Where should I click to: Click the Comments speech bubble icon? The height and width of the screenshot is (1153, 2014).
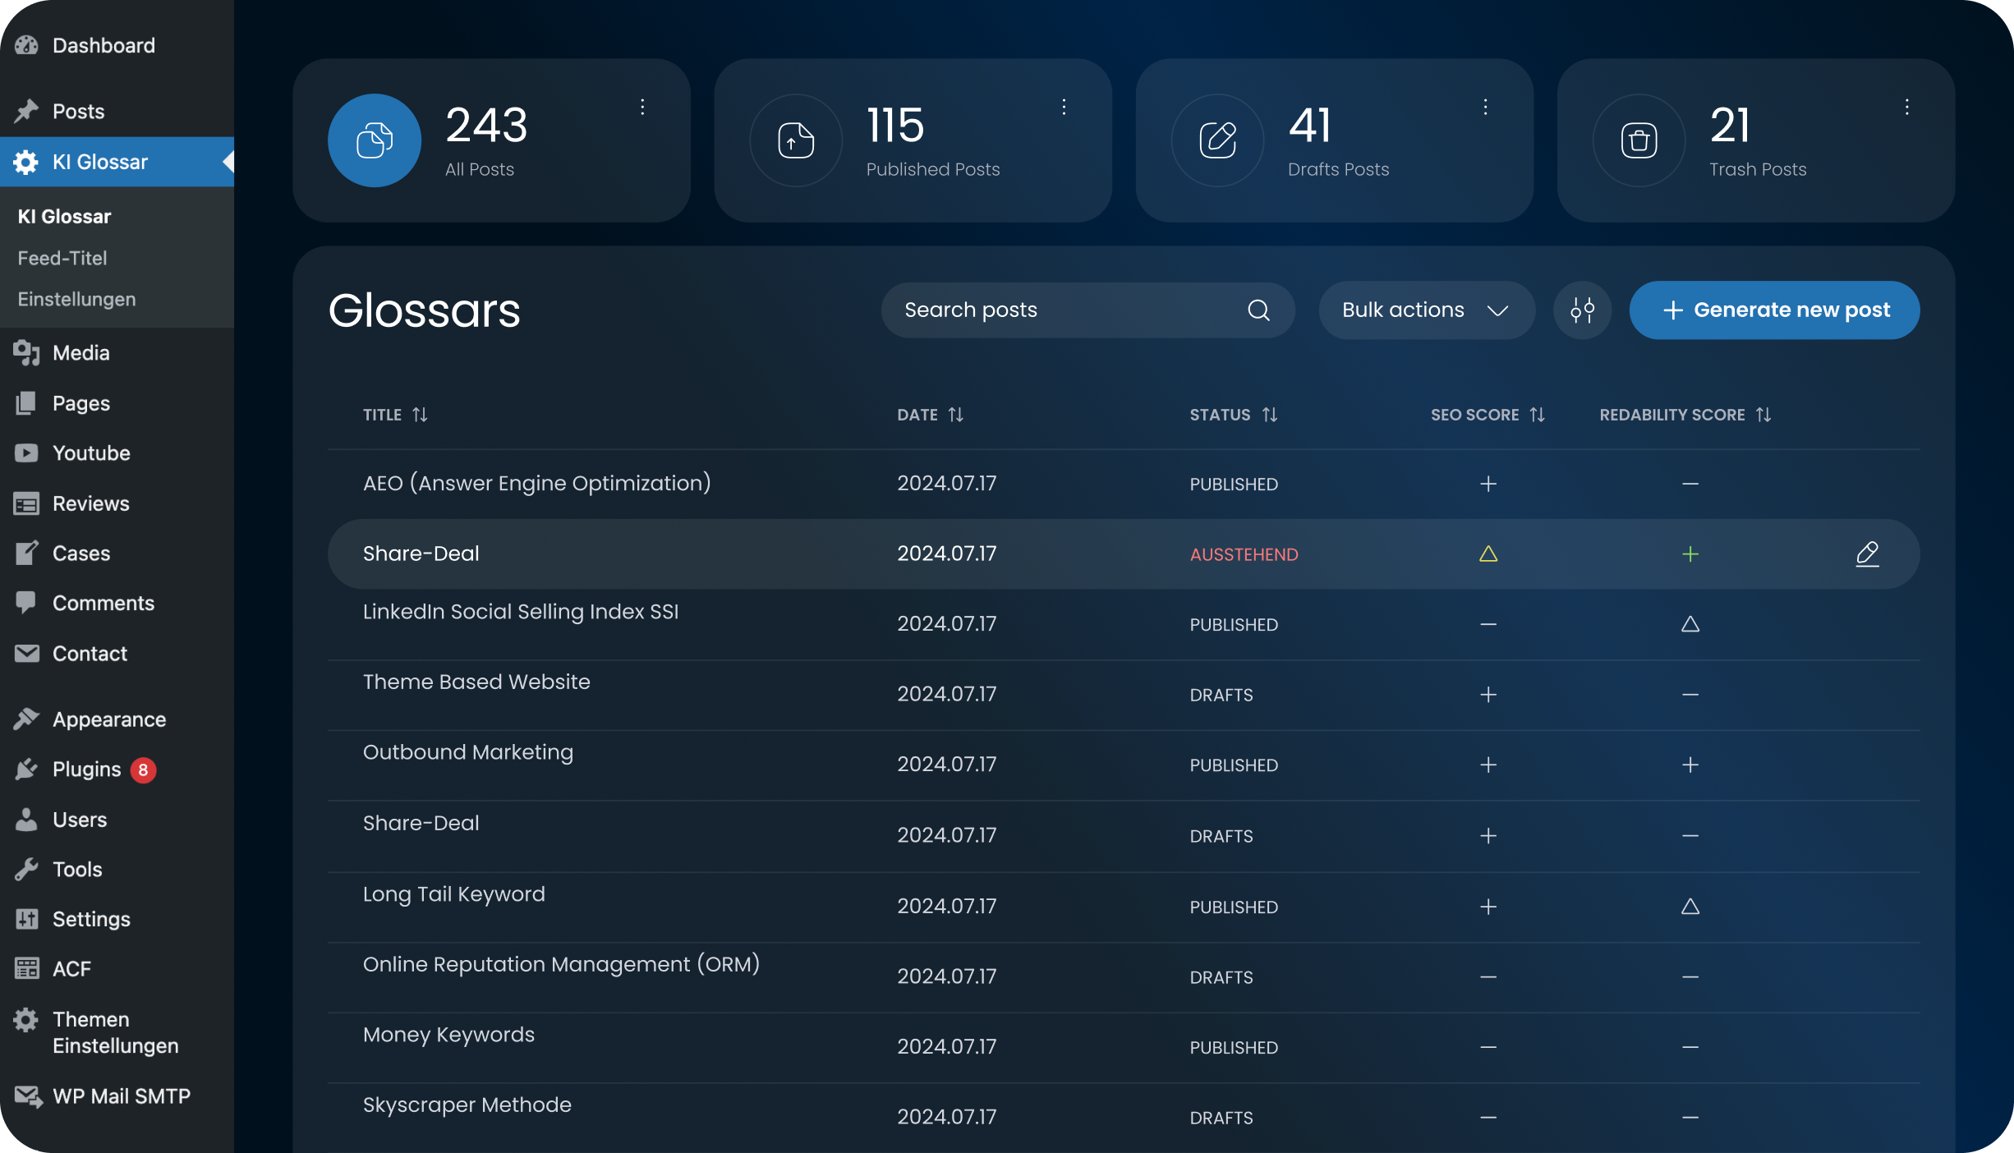[x=26, y=603]
